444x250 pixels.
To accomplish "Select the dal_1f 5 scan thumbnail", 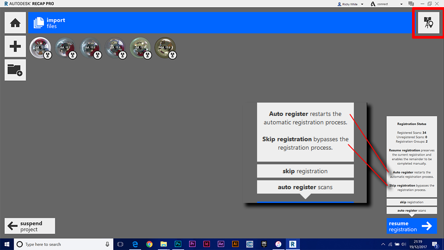I will pyautogui.click(x=140, y=48).
